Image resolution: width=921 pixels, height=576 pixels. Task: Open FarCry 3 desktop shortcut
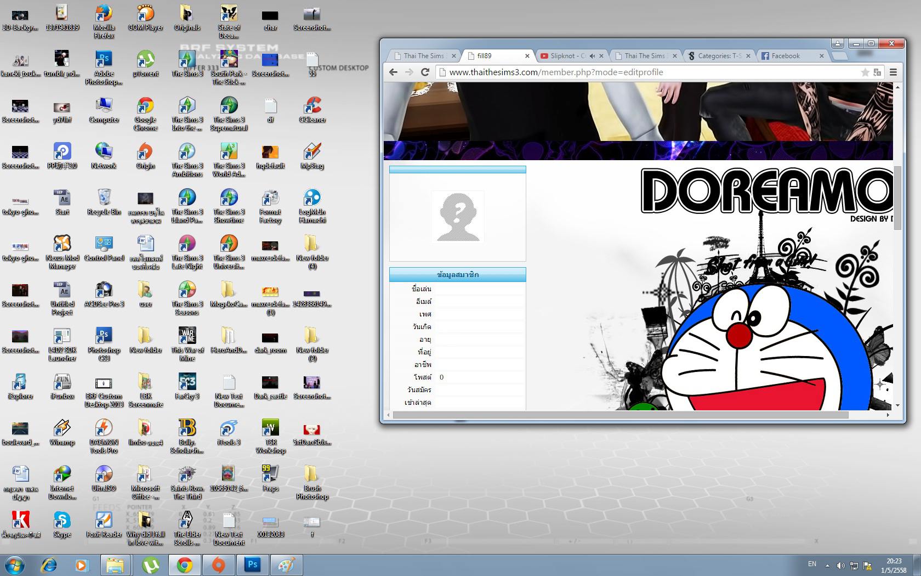(x=187, y=387)
